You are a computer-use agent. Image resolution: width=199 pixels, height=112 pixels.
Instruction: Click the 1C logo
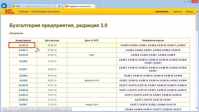click(x=10, y=12)
